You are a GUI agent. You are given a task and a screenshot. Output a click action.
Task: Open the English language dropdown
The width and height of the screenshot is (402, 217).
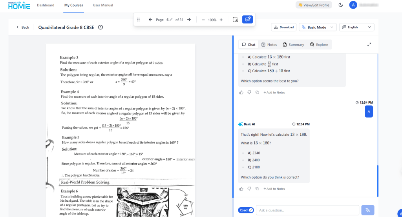tap(356, 27)
